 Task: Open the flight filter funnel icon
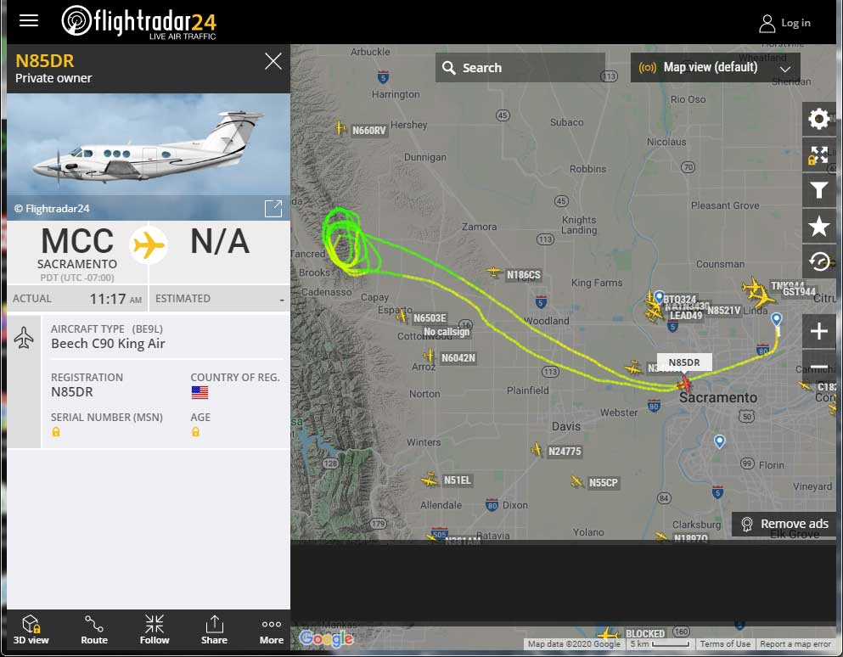pos(818,190)
